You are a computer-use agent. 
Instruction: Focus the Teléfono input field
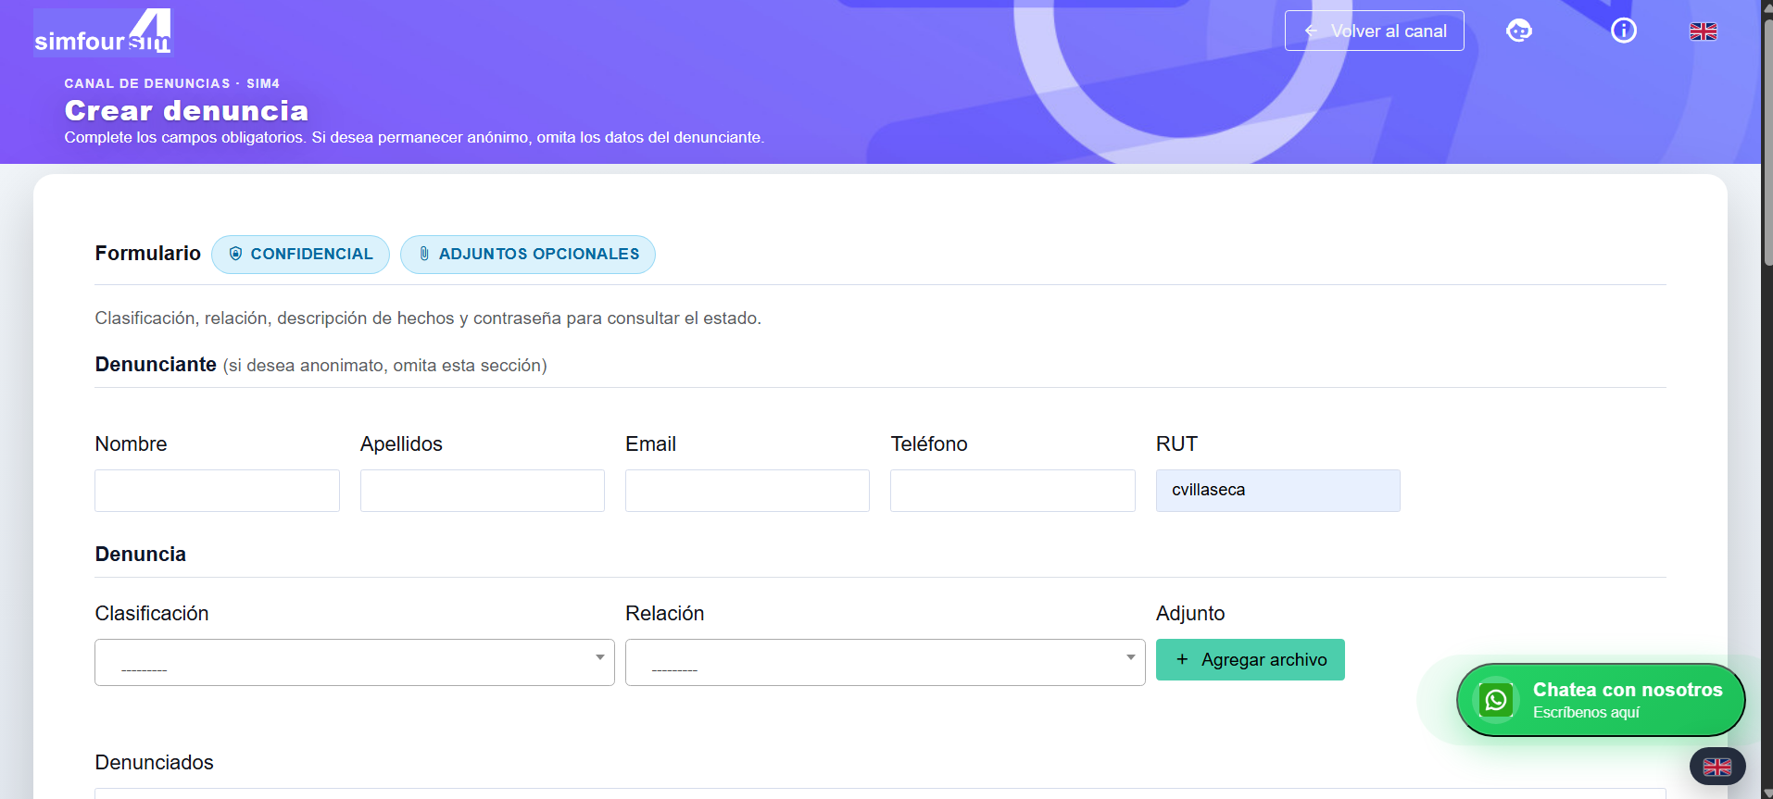tap(1012, 491)
